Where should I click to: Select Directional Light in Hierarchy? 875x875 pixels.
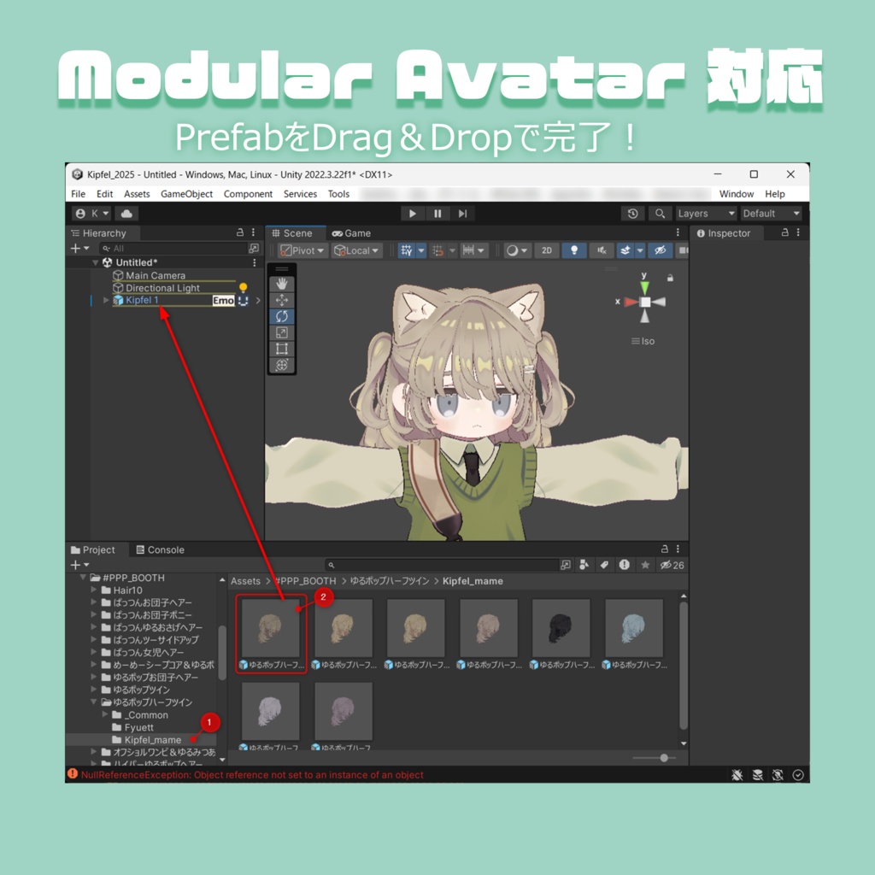[x=156, y=288]
